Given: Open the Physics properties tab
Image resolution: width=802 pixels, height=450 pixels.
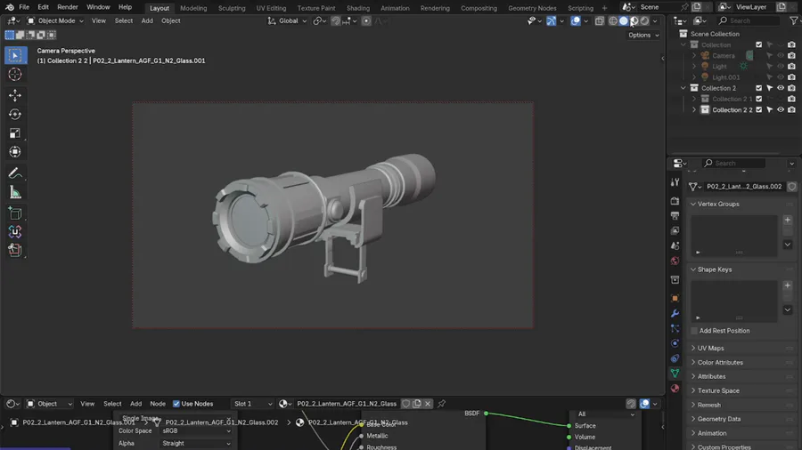Looking at the screenshot, I should pos(675,343).
